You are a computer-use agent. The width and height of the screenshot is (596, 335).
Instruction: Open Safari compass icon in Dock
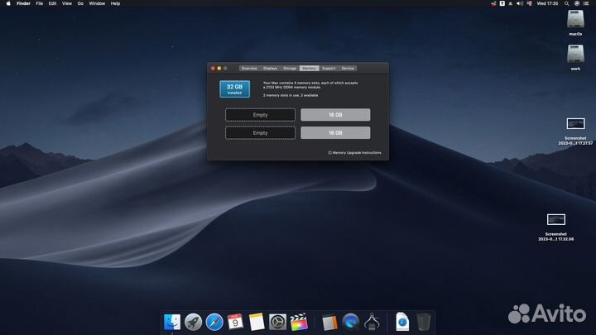tap(214, 322)
